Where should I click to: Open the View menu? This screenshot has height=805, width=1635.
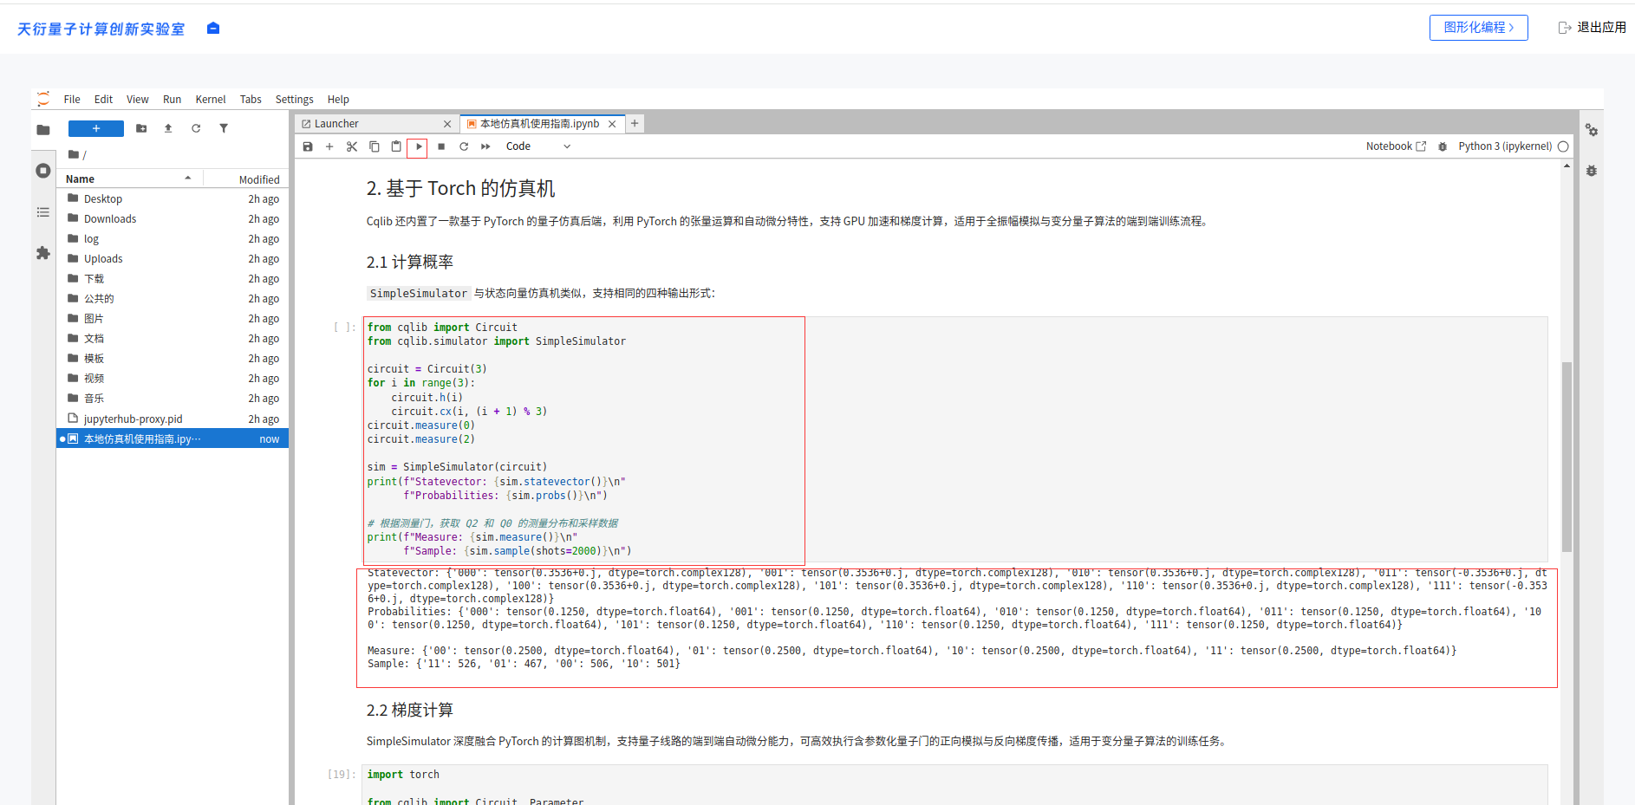click(138, 100)
